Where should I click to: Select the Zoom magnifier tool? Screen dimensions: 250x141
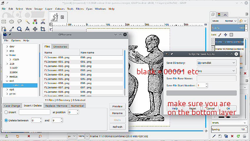(x=19, y=29)
